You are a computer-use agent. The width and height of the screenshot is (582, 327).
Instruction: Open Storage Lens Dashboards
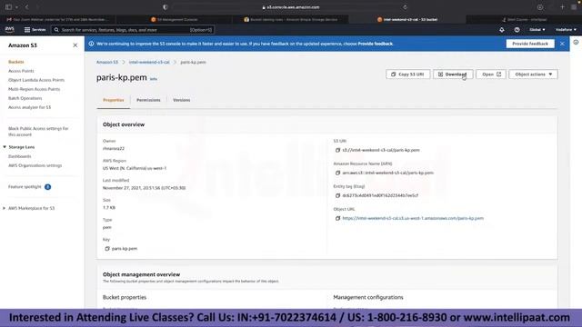coord(20,156)
